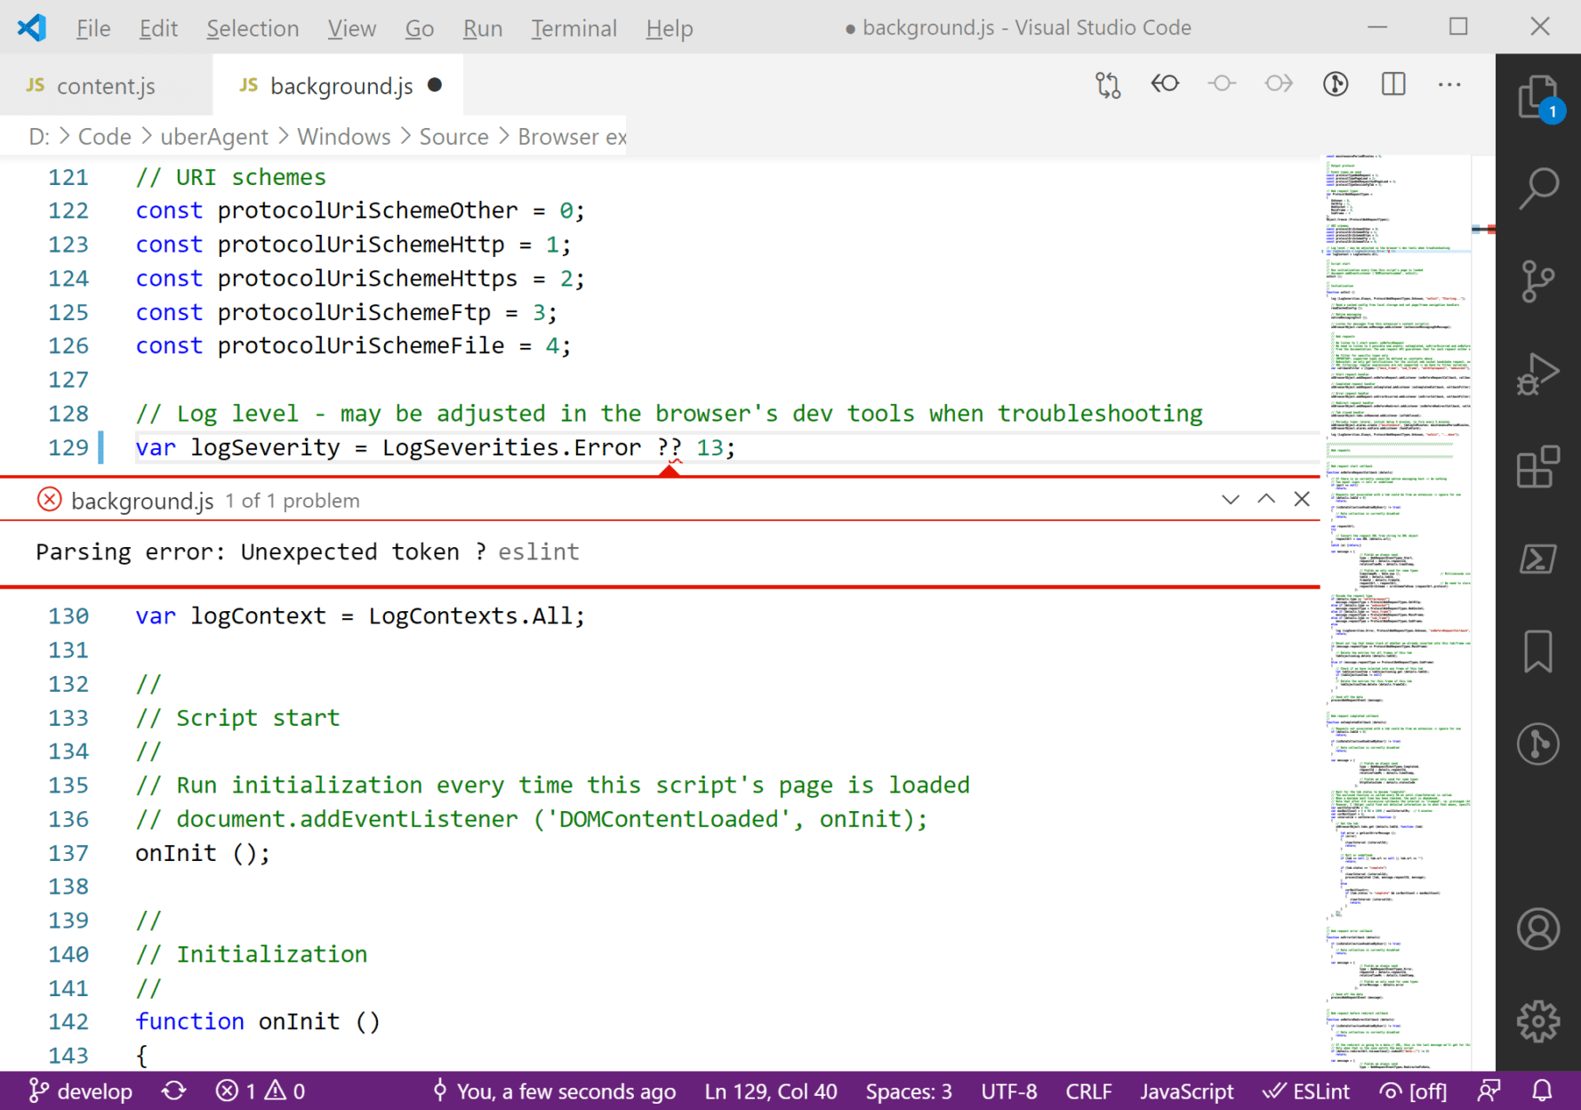The width and height of the screenshot is (1581, 1110).
Task: Open the Accounts icon in the activity bar
Action: pos(1538,929)
